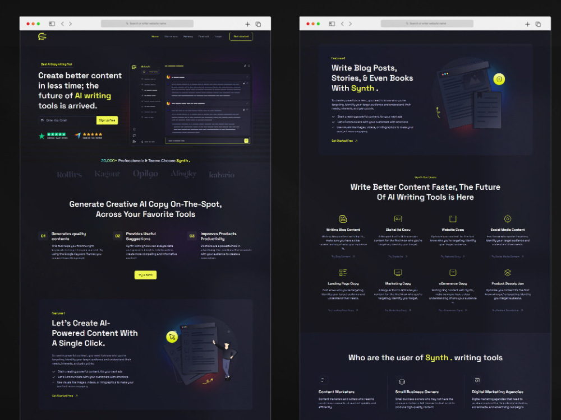
Task: Open the Home nav item
Action: [155, 36]
